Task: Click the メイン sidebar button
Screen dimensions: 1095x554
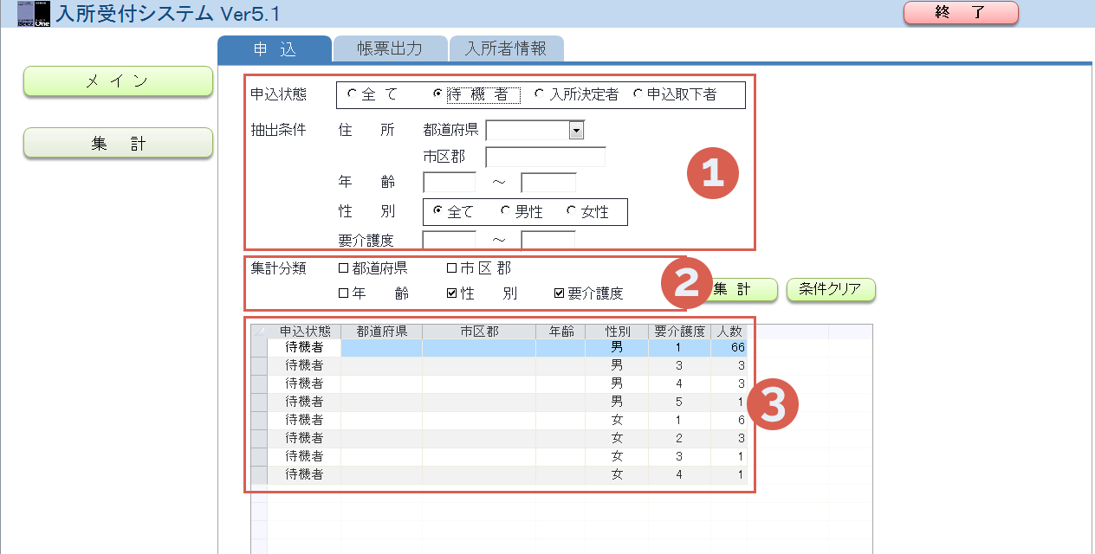Action: point(118,81)
